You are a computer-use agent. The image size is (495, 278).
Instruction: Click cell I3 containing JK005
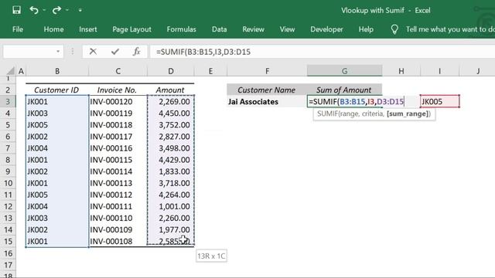[439, 101]
